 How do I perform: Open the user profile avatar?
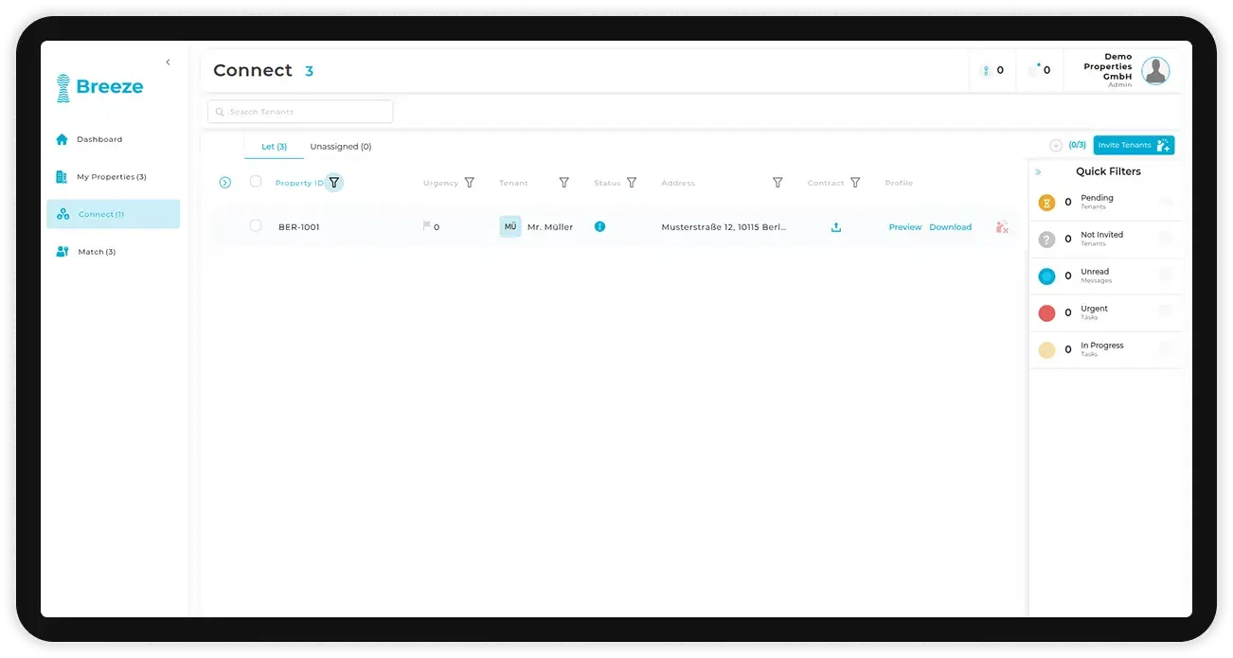click(x=1155, y=70)
